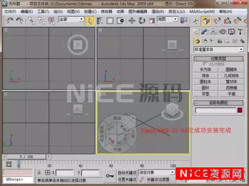Activate the Select and Rotate tool

142,21
